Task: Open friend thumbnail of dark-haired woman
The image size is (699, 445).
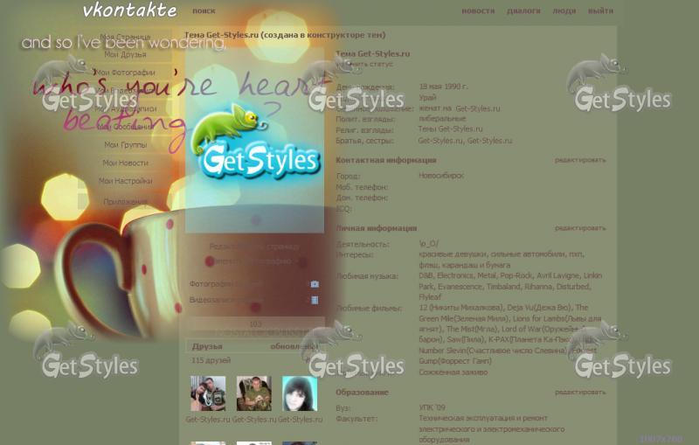Action: click(x=300, y=393)
